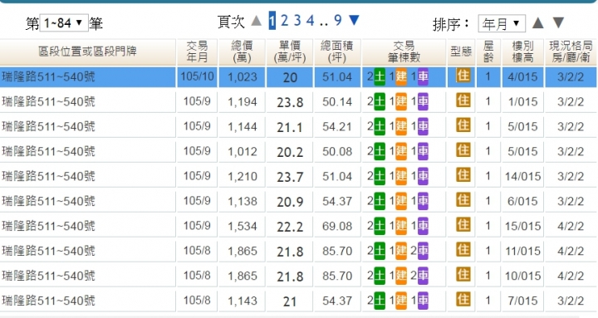Select unit price 21.1 cell
This screenshot has width=598, height=318.
click(x=290, y=127)
